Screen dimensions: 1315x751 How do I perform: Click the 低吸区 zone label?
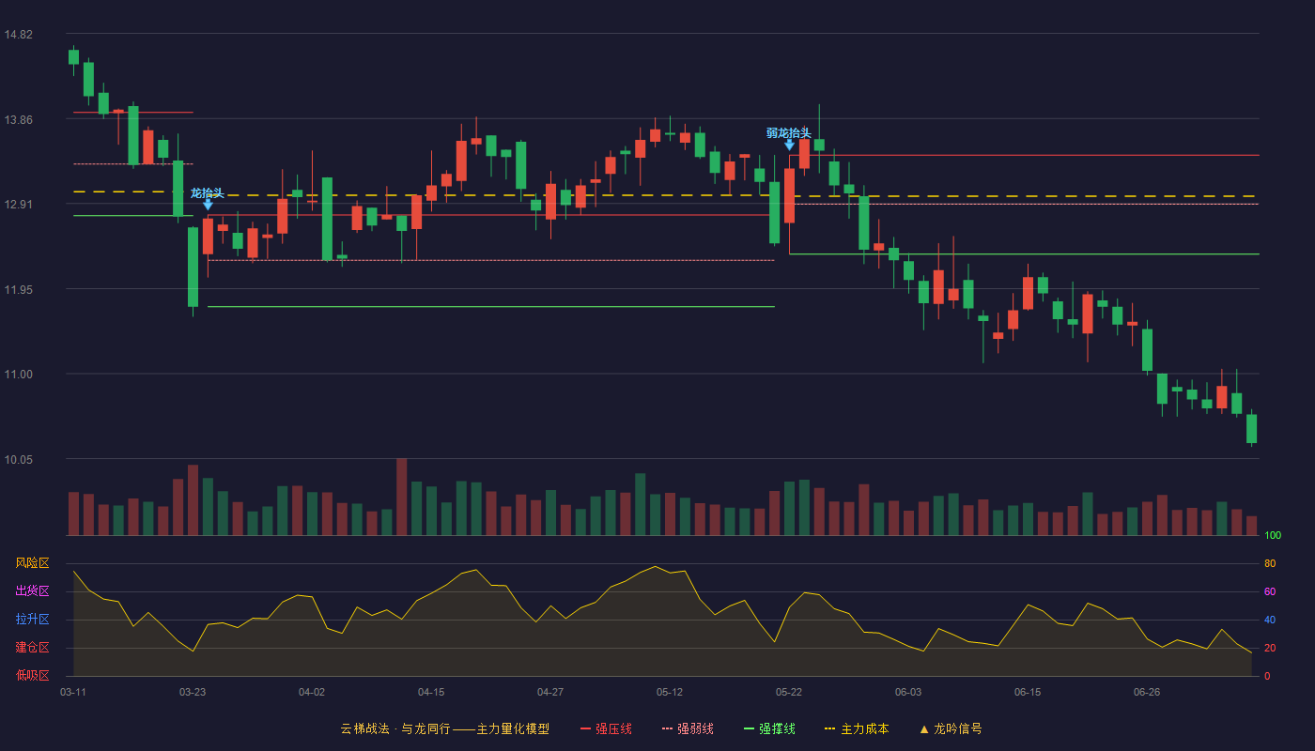pyautogui.click(x=32, y=676)
